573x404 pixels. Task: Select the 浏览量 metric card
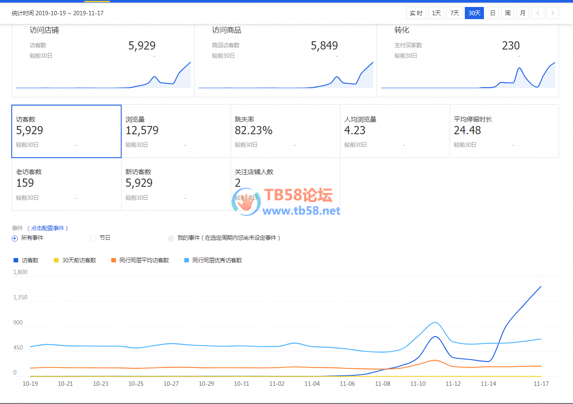coord(176,131)
